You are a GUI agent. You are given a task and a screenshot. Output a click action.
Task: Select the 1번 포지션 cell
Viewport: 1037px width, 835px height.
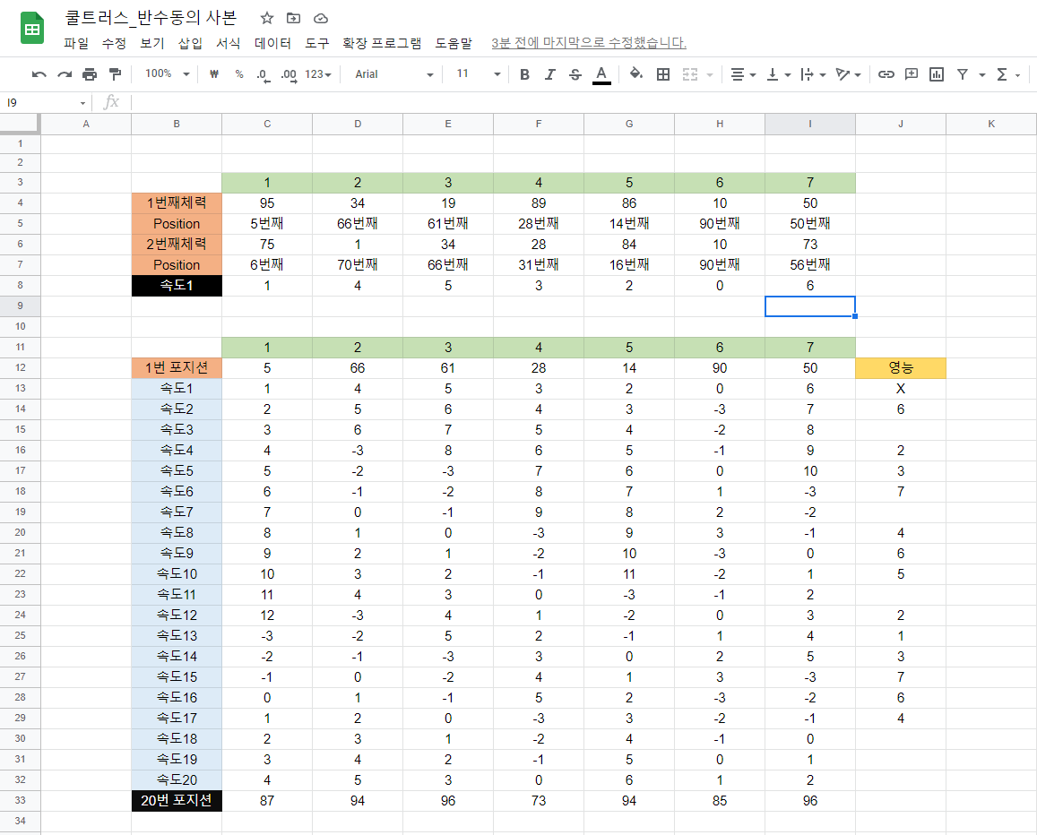tap(177, 367)
